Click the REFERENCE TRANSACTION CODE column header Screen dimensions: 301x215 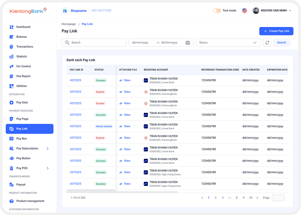220,70
